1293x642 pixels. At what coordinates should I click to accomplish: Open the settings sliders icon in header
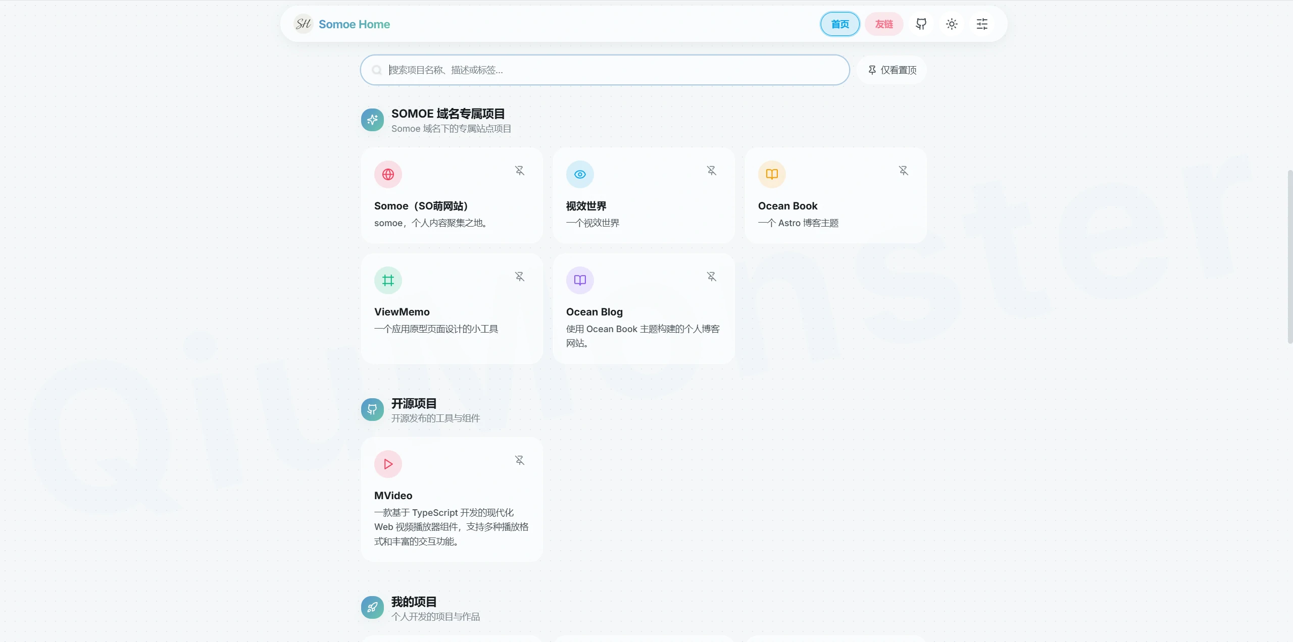982,24
